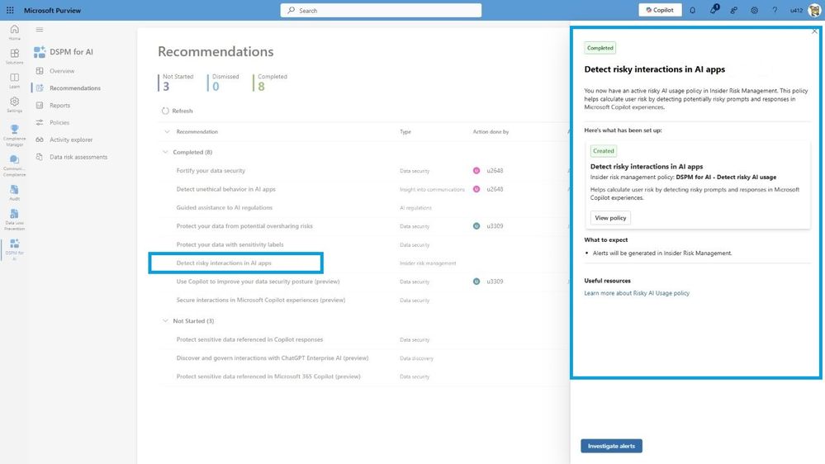This screenshot has height=464, width=825.
Task: Sort by Type column header
Action: (x=405, y=131)
